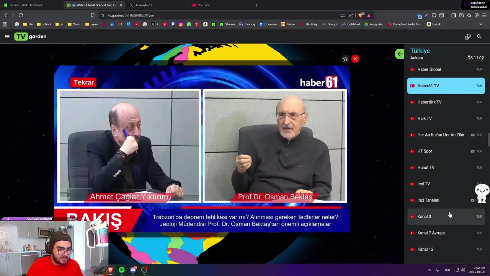Open Discord from the taskbar
This screenshot has height=276, width=490.
(x=133, y=270)
